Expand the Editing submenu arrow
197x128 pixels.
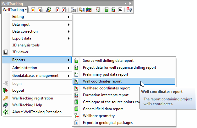69,17
